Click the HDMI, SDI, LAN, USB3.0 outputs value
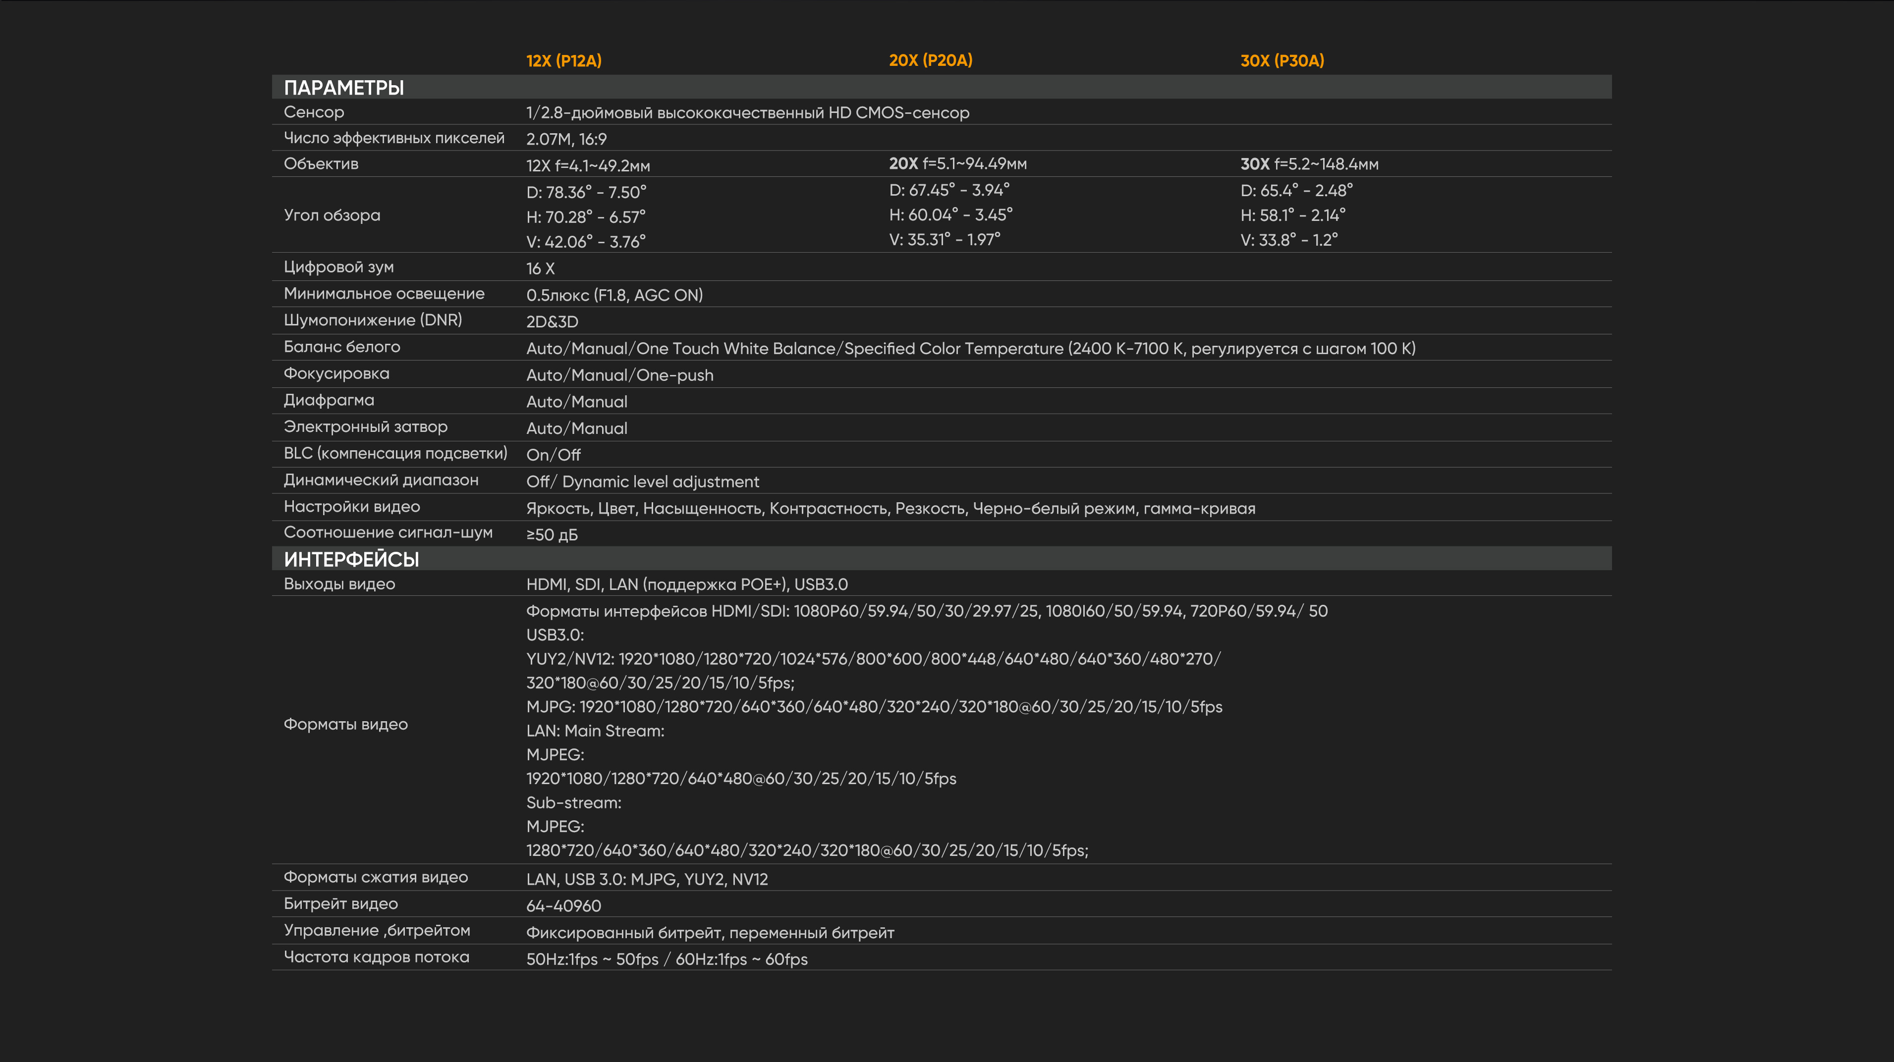 687,585
